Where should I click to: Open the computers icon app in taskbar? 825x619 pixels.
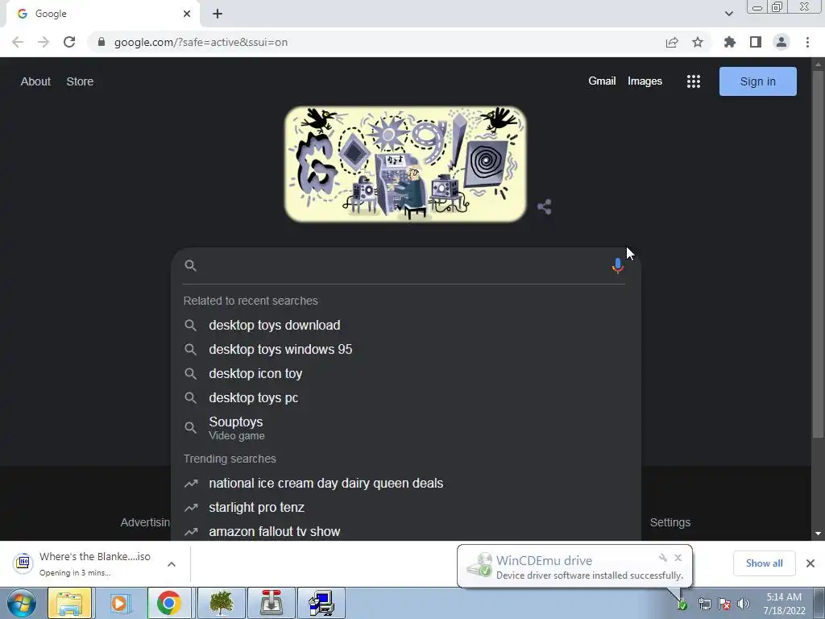click(x=321, y=603)
